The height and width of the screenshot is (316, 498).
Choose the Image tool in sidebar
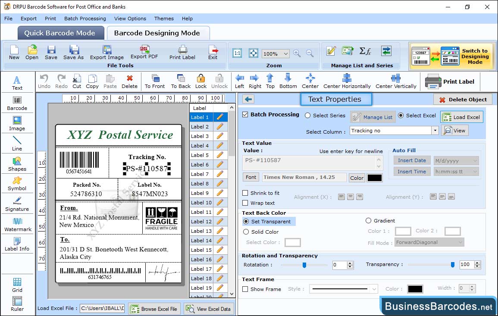pos(17,124)
